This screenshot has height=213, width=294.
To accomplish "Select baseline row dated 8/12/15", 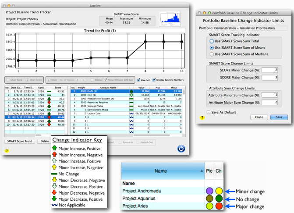I will [26, 118].
